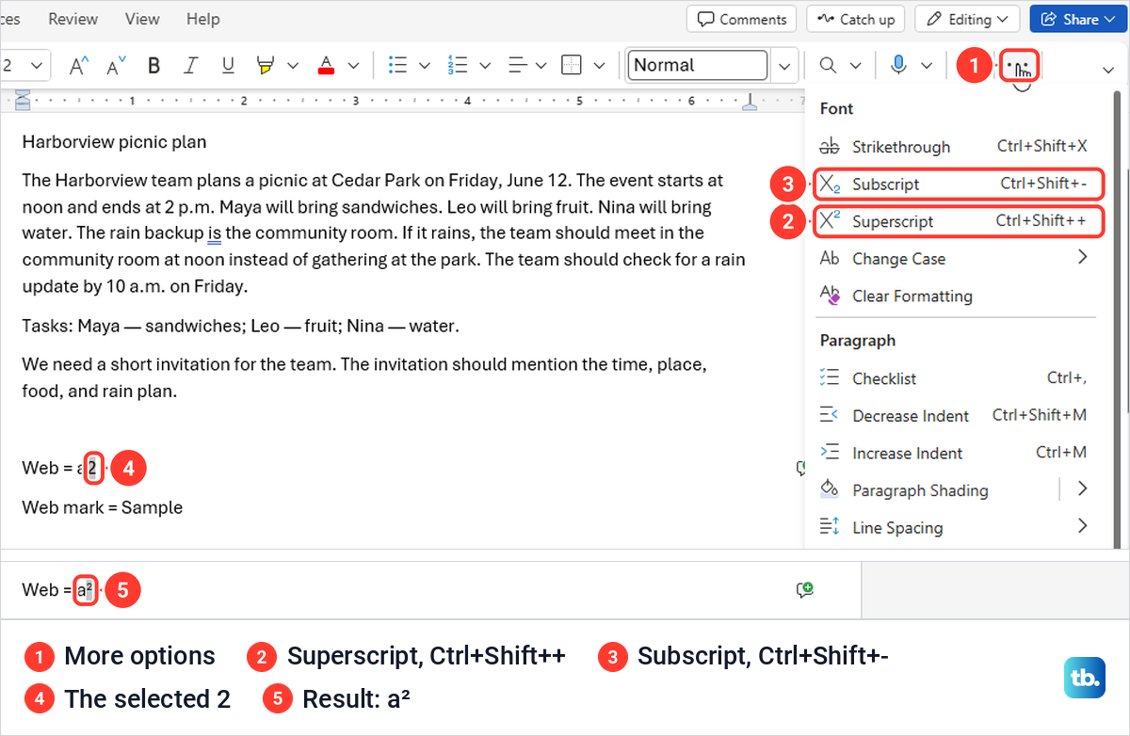Click the borders/table icon in toolbar
This screenshot has width=1130, height=736.
tap(571, 65)
